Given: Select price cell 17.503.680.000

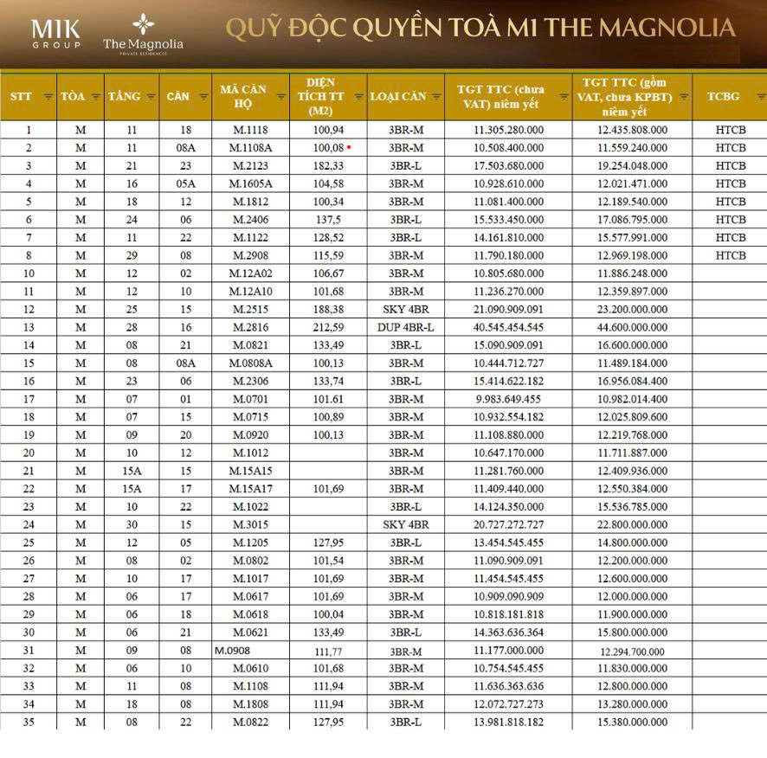Looking at the screenshot, I should click(x=508, y=166).
